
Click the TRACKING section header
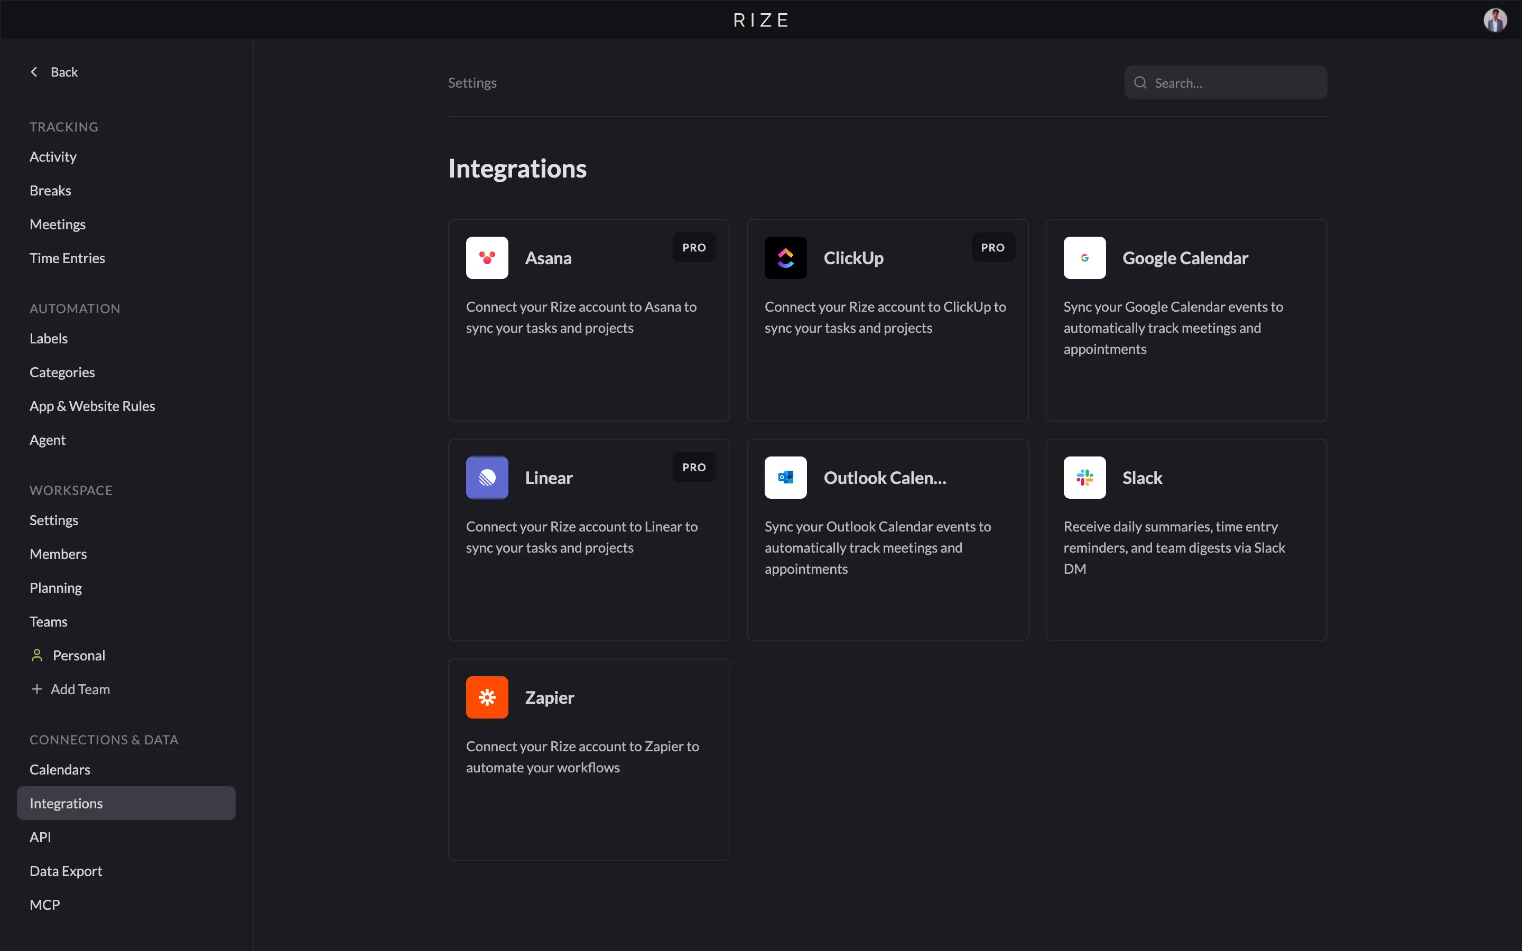click(x=63, y=127)
